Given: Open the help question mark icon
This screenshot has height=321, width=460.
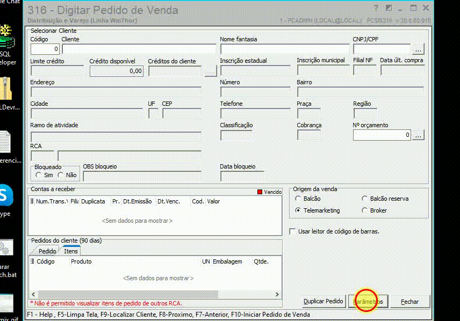Looking at the screenshot, I should tap(376, 8).
